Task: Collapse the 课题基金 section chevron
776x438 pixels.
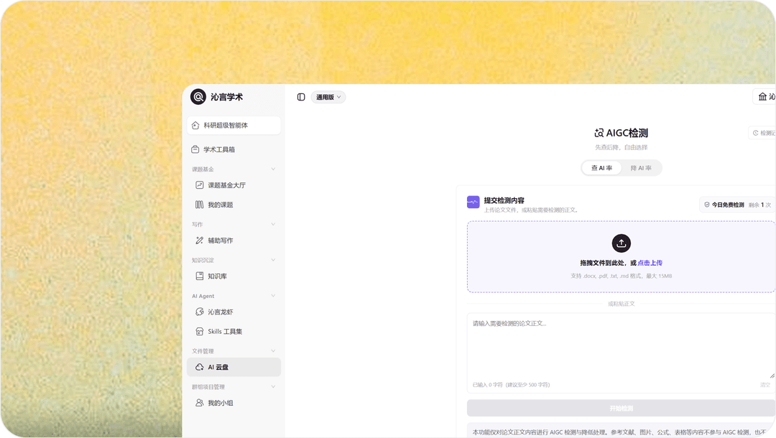Action: 273,169
